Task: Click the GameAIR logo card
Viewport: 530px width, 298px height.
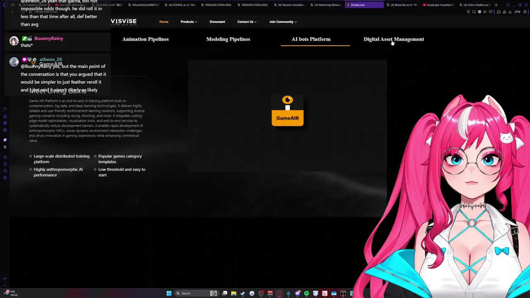Action: click(287, 111)
